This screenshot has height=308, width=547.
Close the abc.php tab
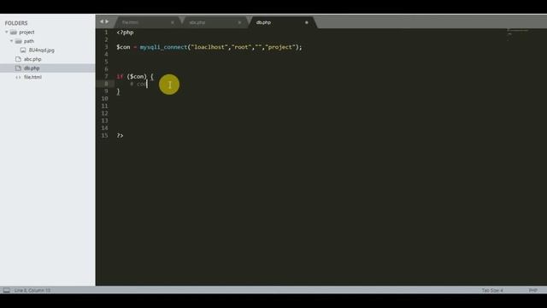(239, 22)
